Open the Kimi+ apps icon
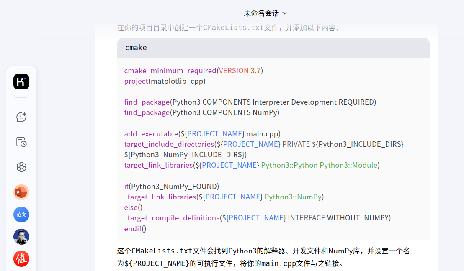Image resolution: width=464 pixels, height=271 pixels. click(x=21, y=167)
